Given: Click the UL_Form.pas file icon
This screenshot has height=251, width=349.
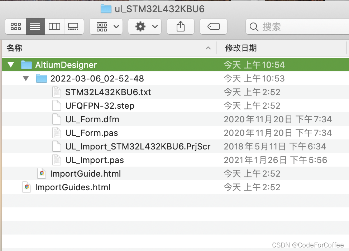Looking at the screenshot, I should point(57,133).
